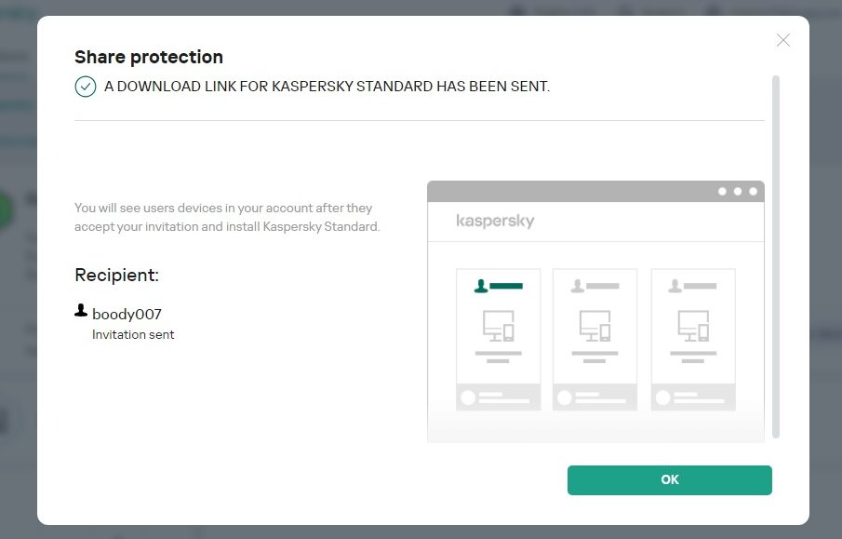842x539 pixels.
Task: Click the Recipient: label
Action: pos(116,276)
